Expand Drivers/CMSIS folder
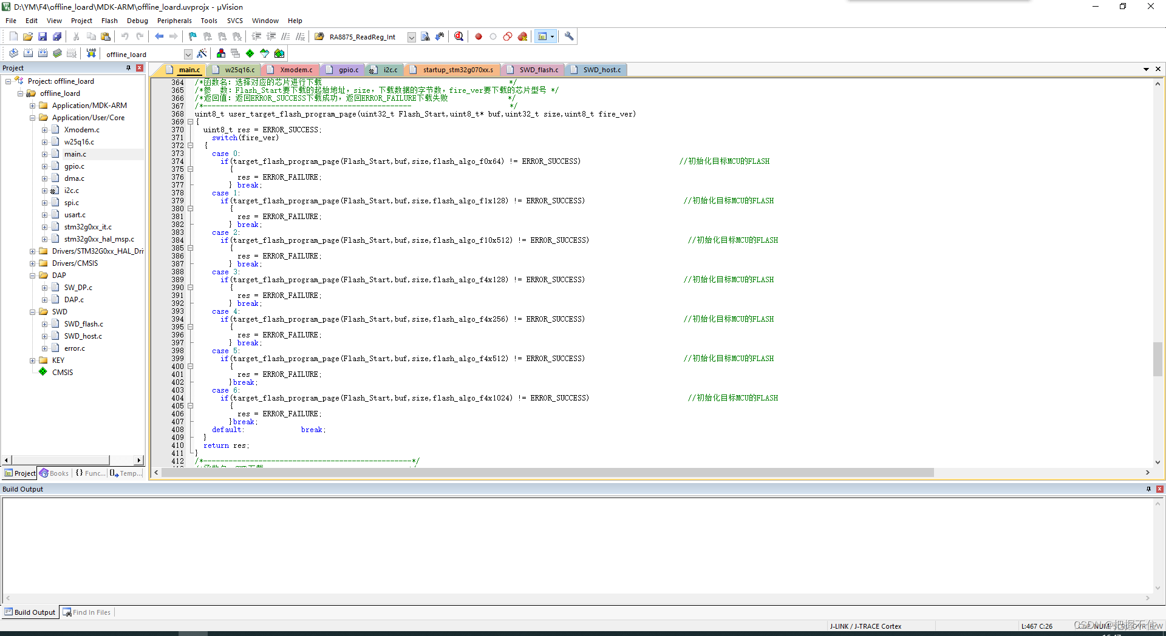 tap(32, 263)
